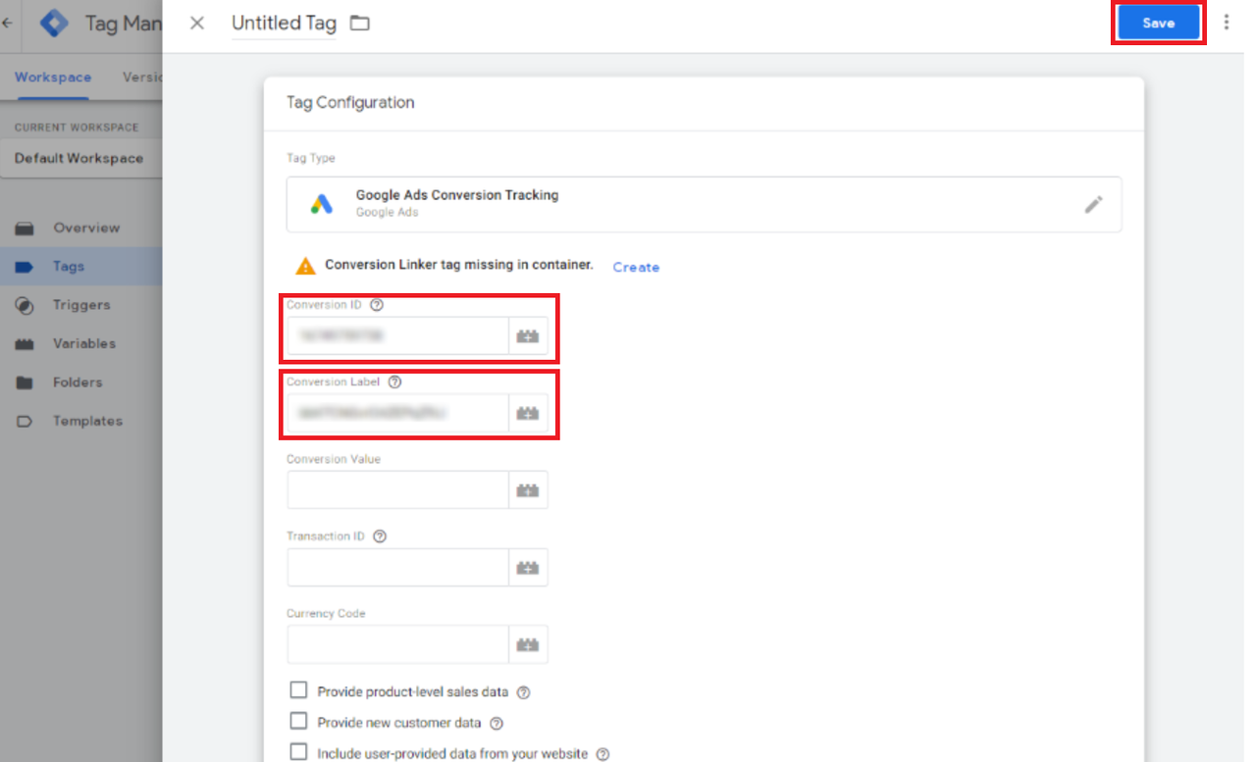Open the three-dot more actions menu
The height and width of the screenshot is (762, 1256).
[1227, 23]
